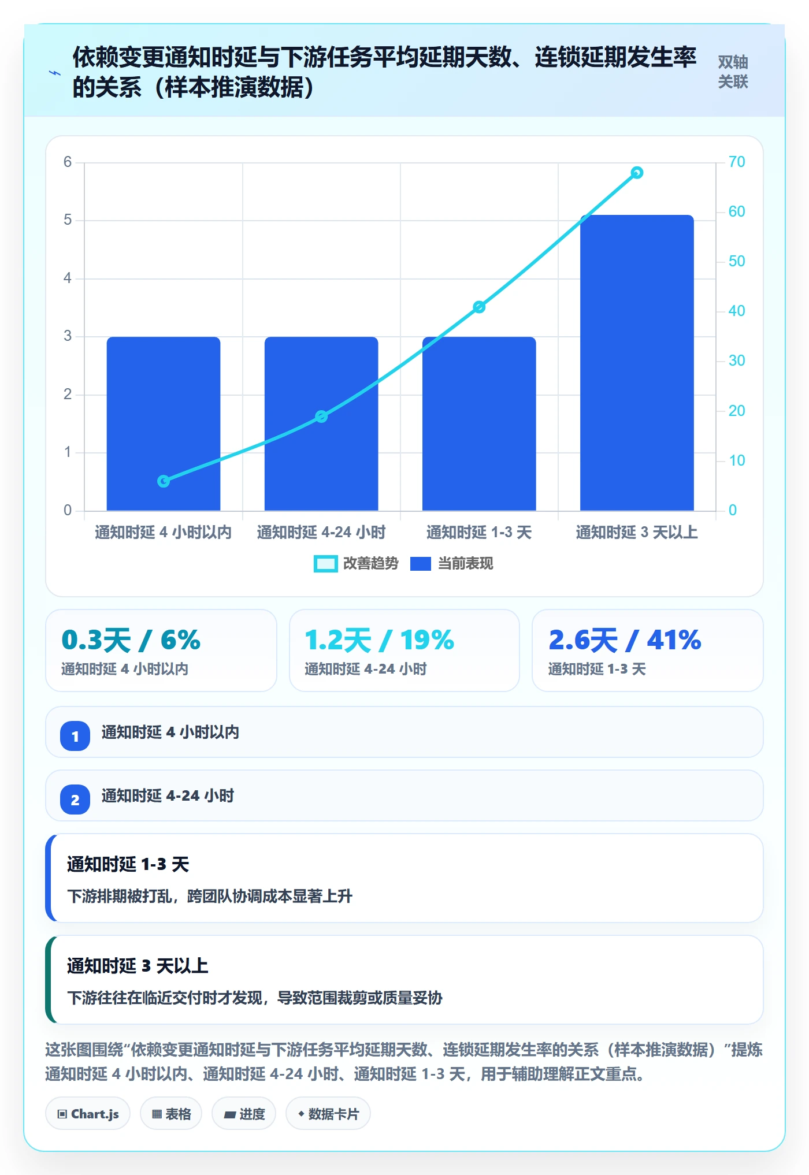Click the line point above 通知时延 4 小时以内
The height and width of the screenshot is (1175, 809).
coord(164,481)
